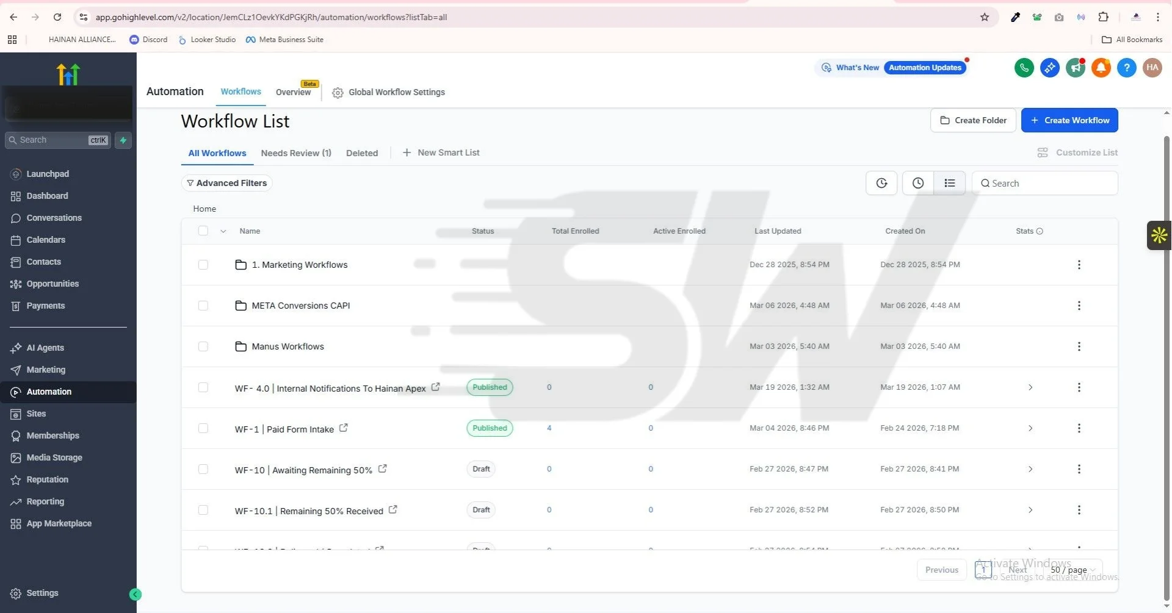Click the blue help question mark icon

point(1126,68)
